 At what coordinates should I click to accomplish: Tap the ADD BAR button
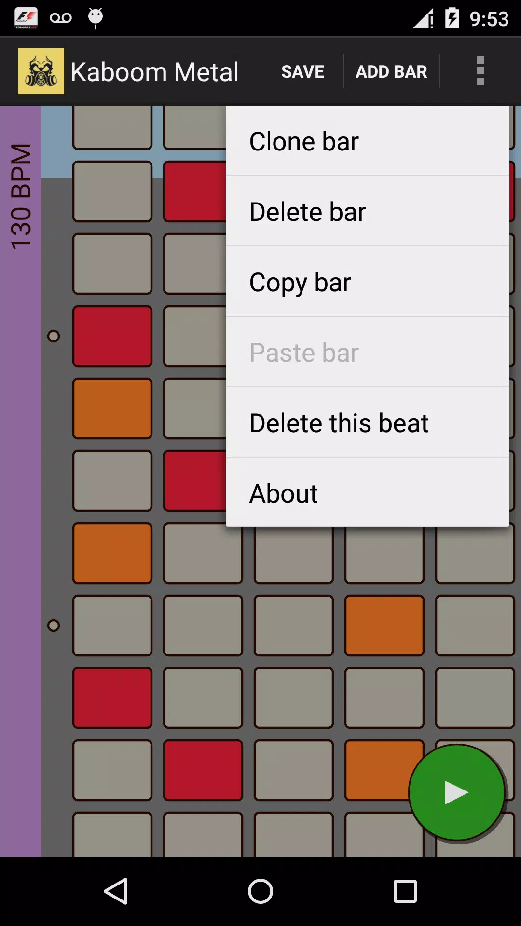point(391,71)
